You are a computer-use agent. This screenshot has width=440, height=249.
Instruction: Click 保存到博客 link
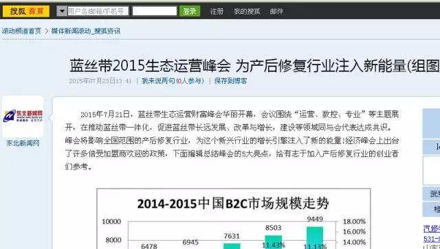pos(231,81)
